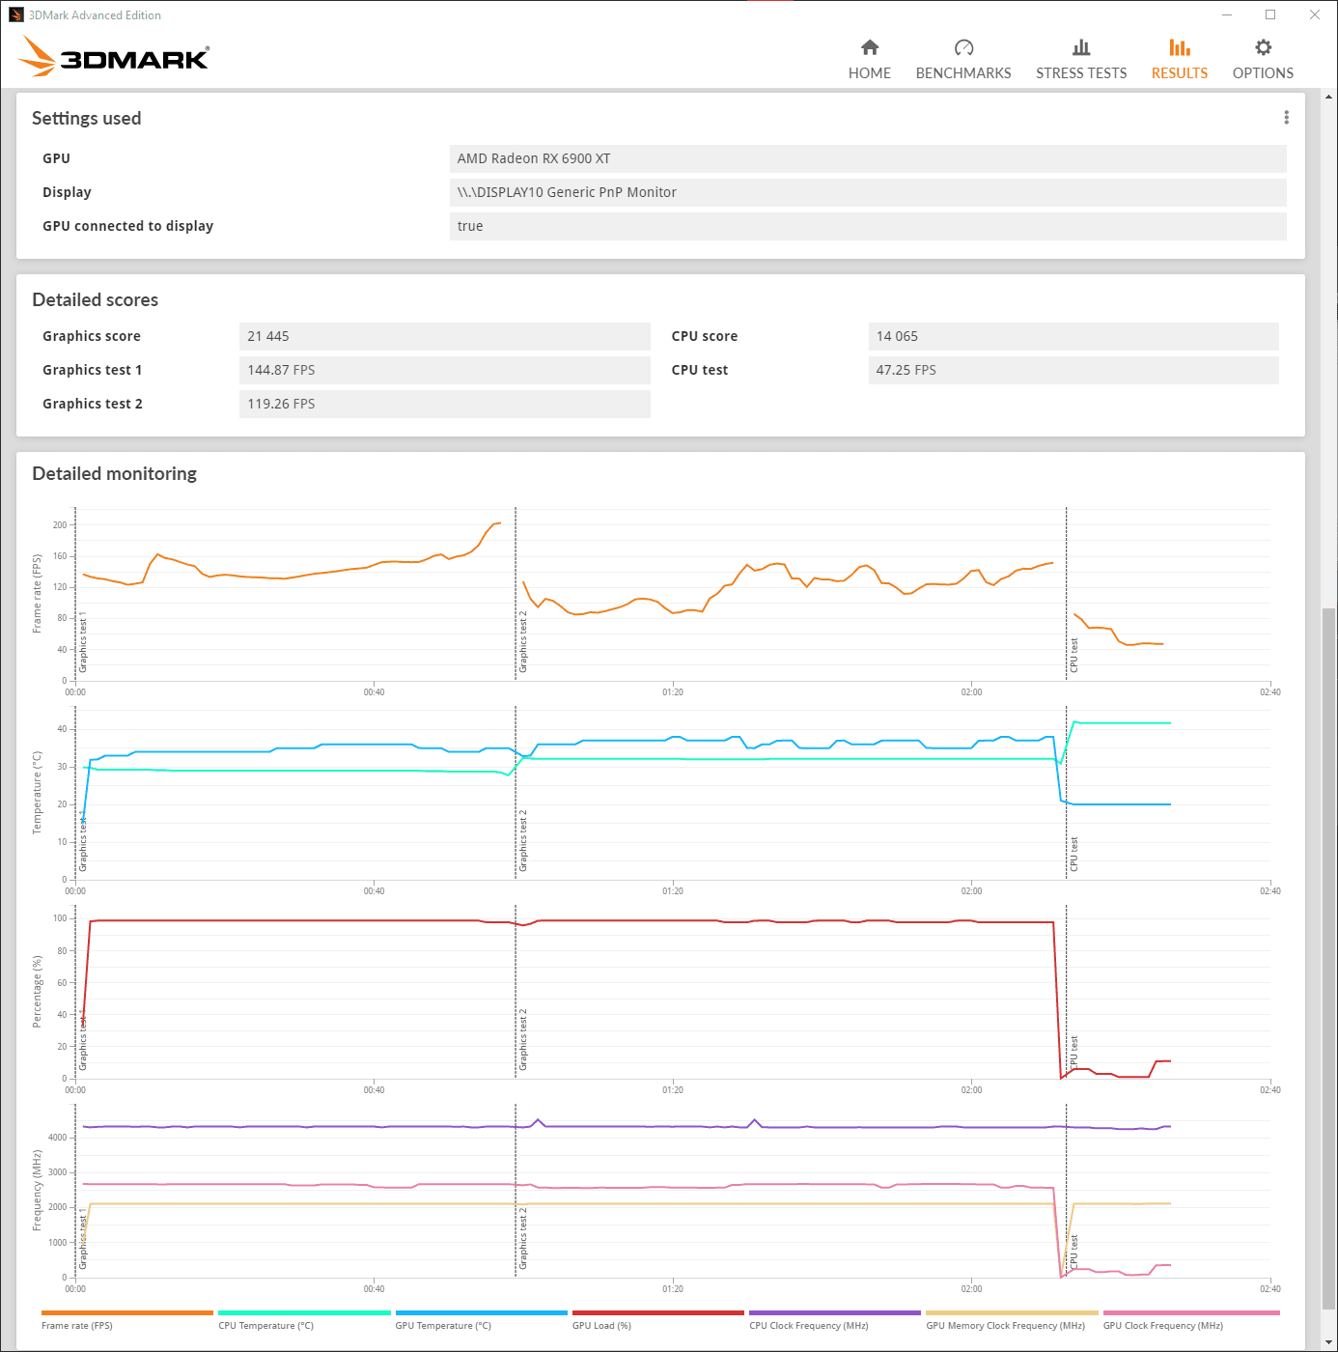Click the Graphics test 2 marker on frame rate chart
This screenshot has width=1338, height=1352.
point(523,641)
